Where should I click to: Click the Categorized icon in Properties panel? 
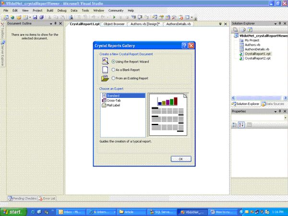tap(235, 125)
